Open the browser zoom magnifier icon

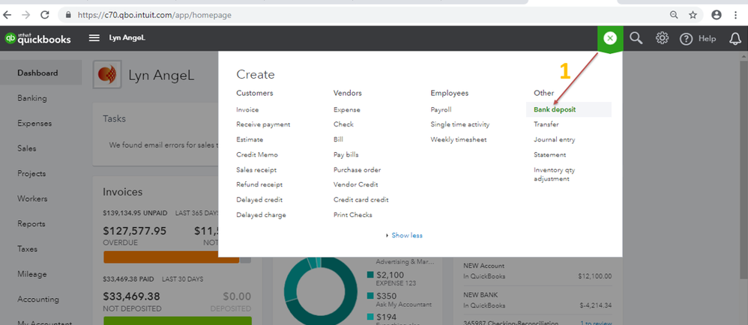(674, 15)
